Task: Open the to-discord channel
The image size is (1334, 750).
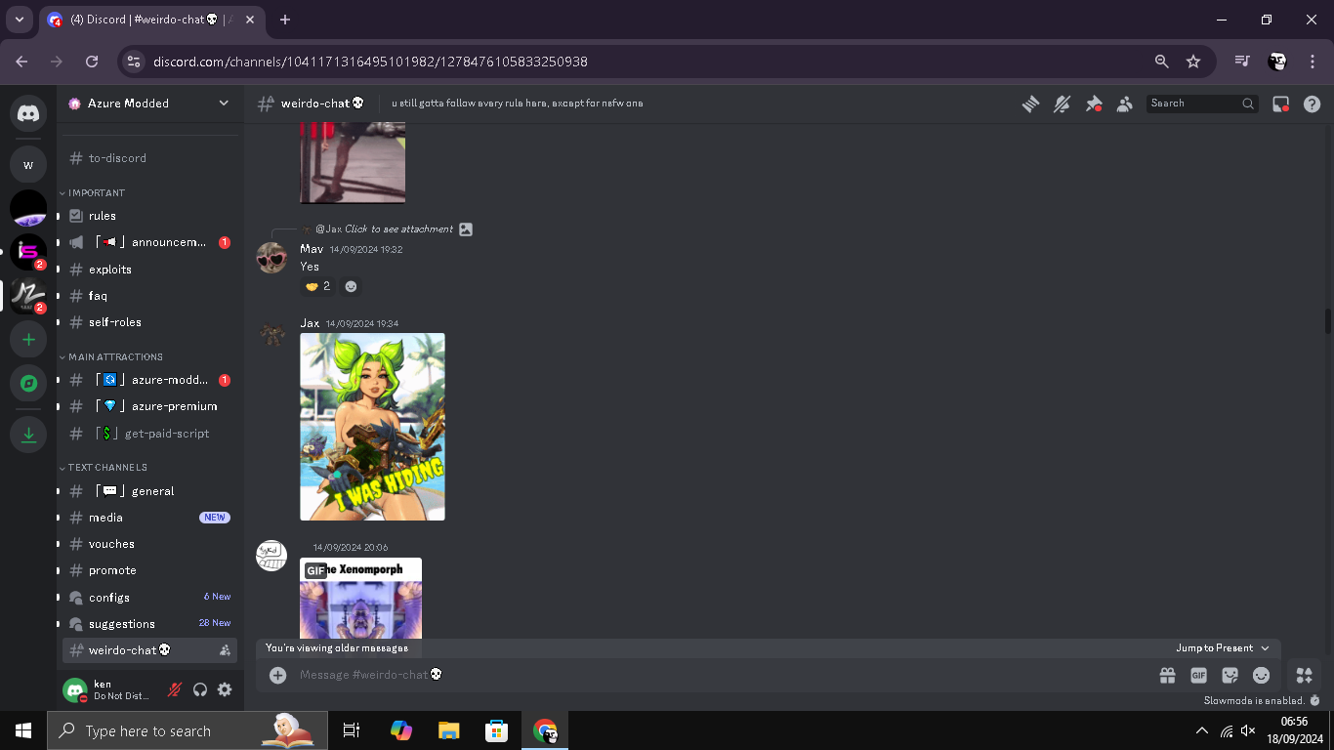Action: tap(150, 158)
